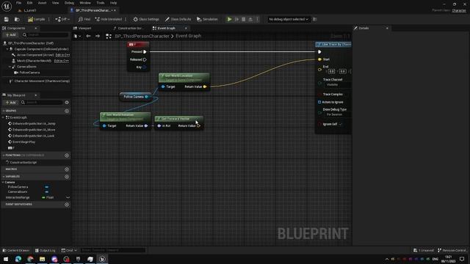Click the Components search field

point(46,34)
